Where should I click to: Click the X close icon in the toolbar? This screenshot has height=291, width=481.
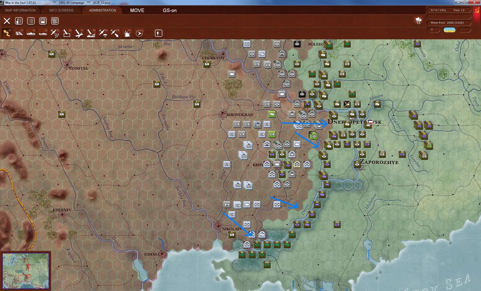point(7,21)
